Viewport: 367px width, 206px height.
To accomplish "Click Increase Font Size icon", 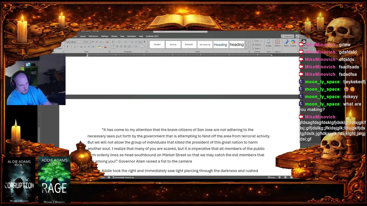I will click(x=93, y=42).
